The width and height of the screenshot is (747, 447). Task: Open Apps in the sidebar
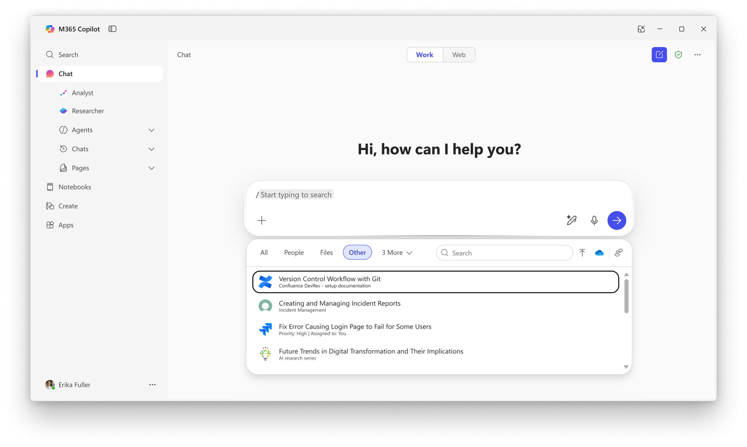coord(100,225)
